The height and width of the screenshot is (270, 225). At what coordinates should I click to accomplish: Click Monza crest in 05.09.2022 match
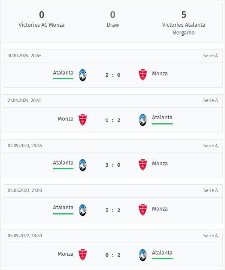pyautogui.click(x=82, y=255)
